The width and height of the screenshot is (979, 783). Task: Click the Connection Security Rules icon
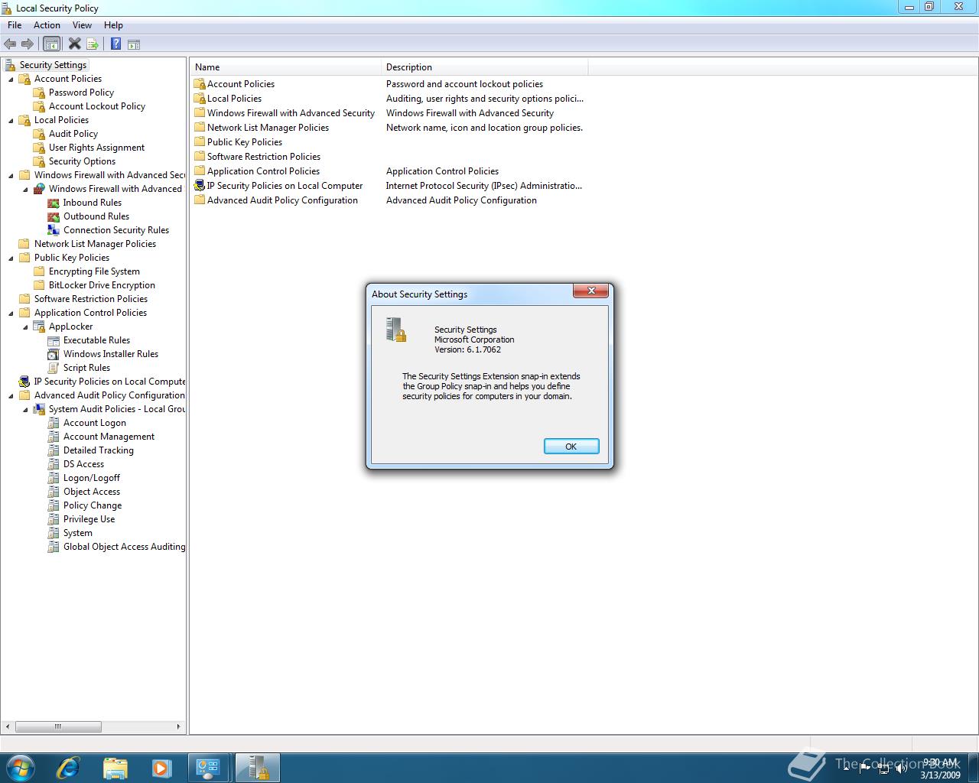point(54,230)
